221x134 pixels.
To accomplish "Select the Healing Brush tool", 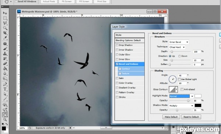I will point(5,44).
